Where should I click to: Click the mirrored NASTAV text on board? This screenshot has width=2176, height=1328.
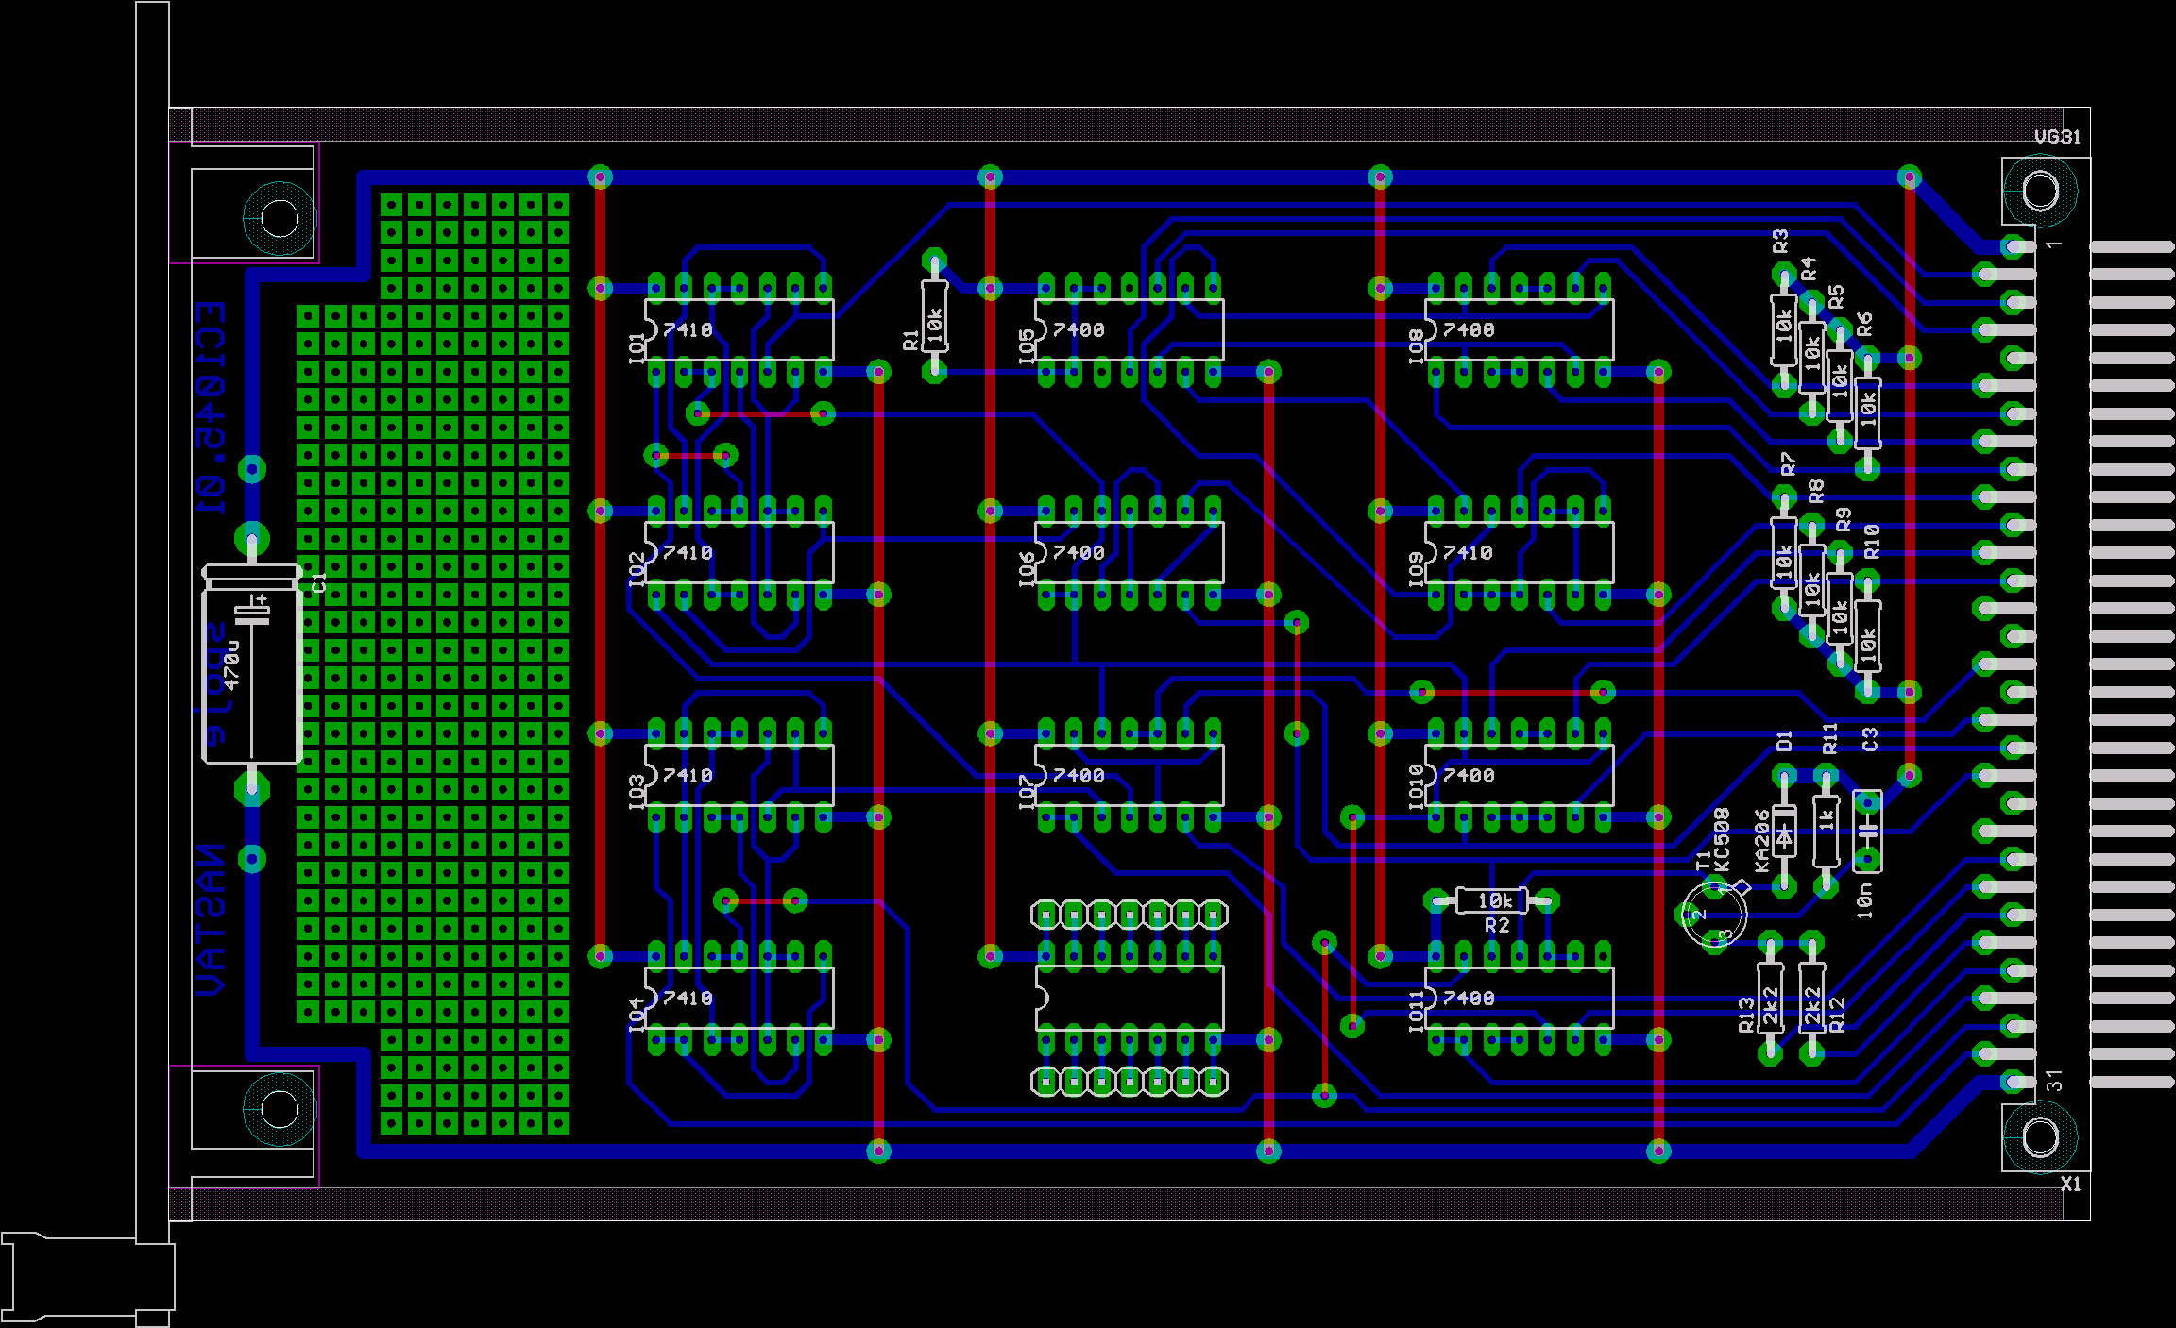[x=211, y=920]
